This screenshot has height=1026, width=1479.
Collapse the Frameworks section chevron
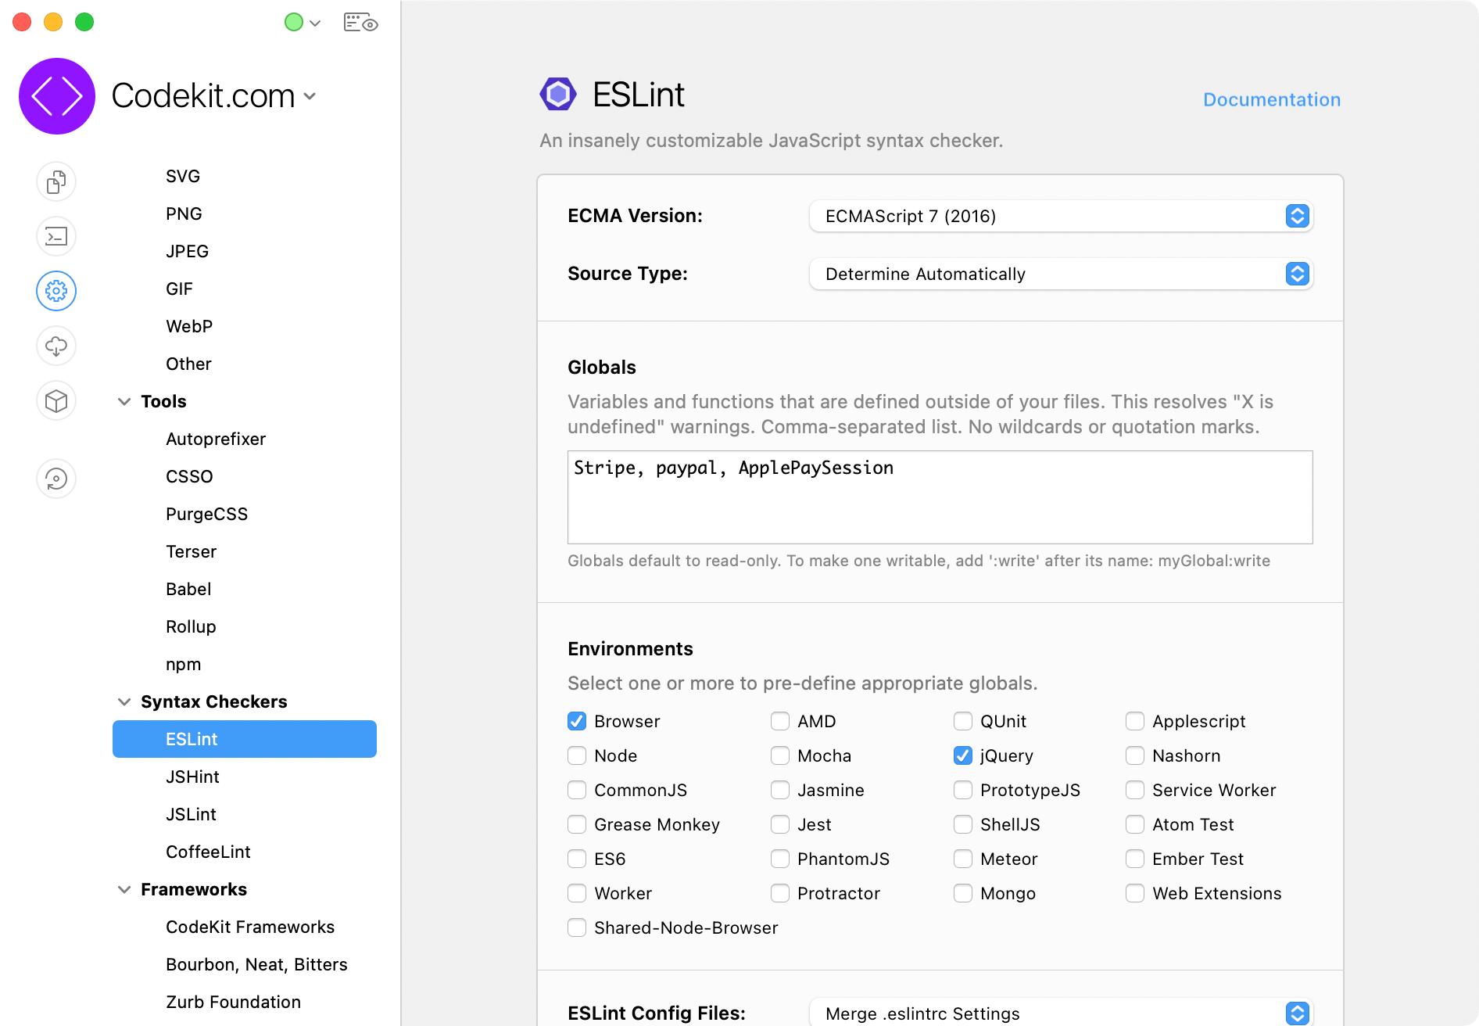click(x=124, y=889)
